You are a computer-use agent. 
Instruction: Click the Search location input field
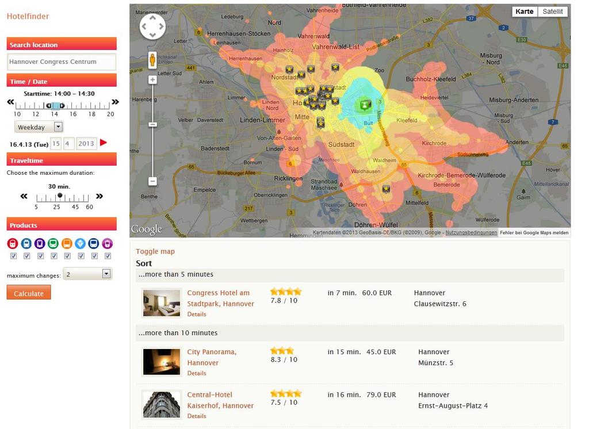coord(62,62)
